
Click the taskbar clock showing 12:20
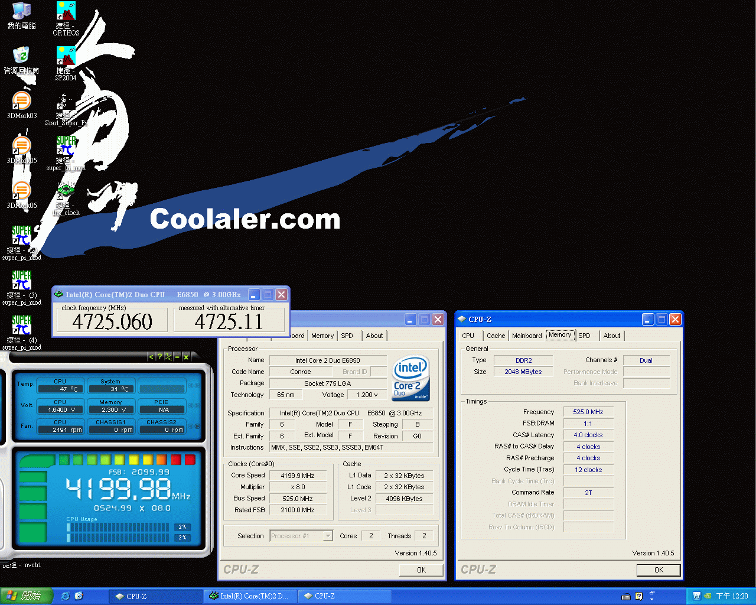tap(732, 596)
